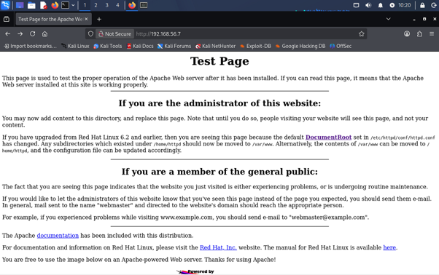The image size is (439, 275).
Task: Open the file manager from the panel
Action: pos(31,5)
